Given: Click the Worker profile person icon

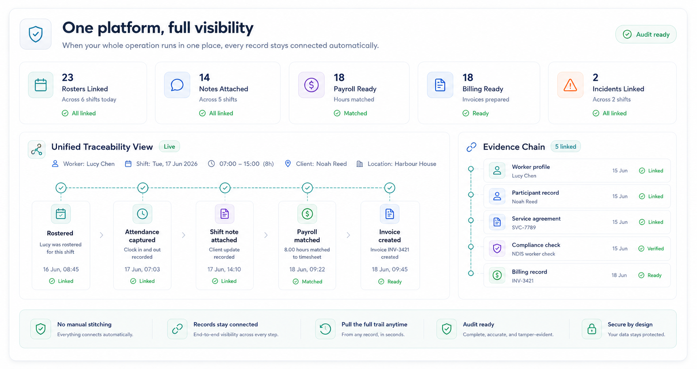Looking at the screenshot, I should coord(497,171).
